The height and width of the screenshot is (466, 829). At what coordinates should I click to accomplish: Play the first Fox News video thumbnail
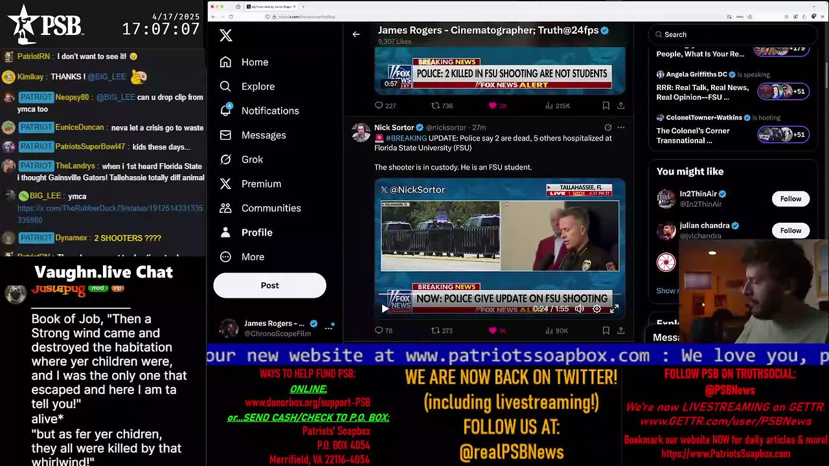(499, 71)
